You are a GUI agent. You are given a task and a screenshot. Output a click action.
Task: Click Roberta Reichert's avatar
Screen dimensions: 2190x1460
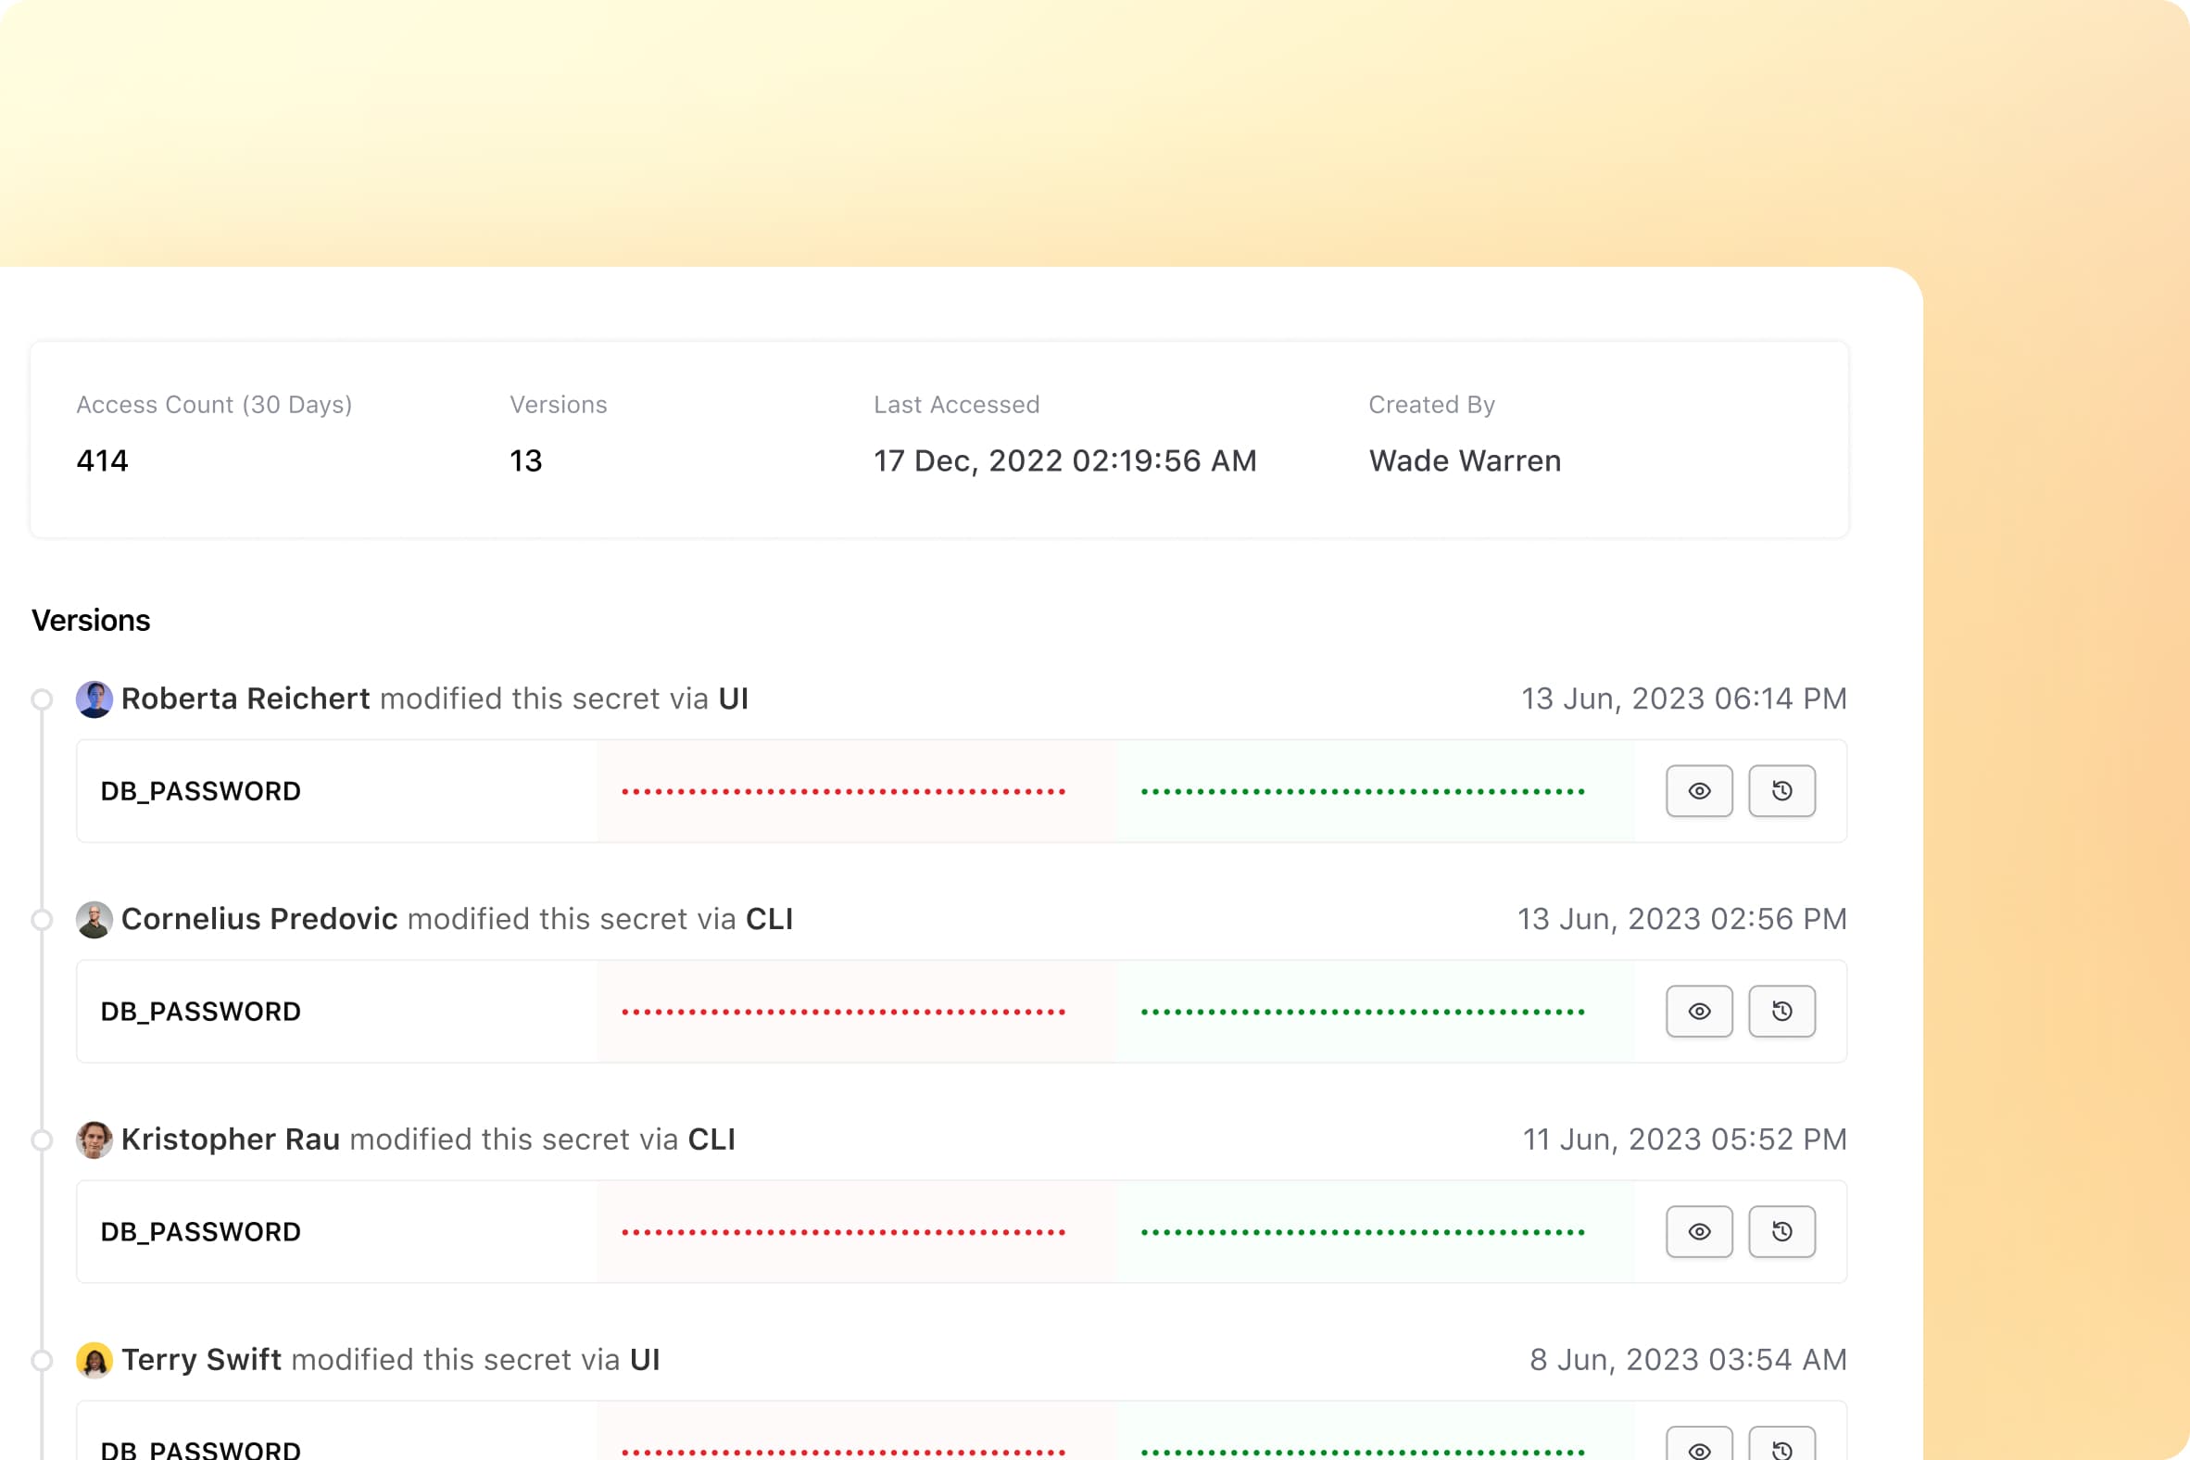pyautogui.click(x=94, y=699)
